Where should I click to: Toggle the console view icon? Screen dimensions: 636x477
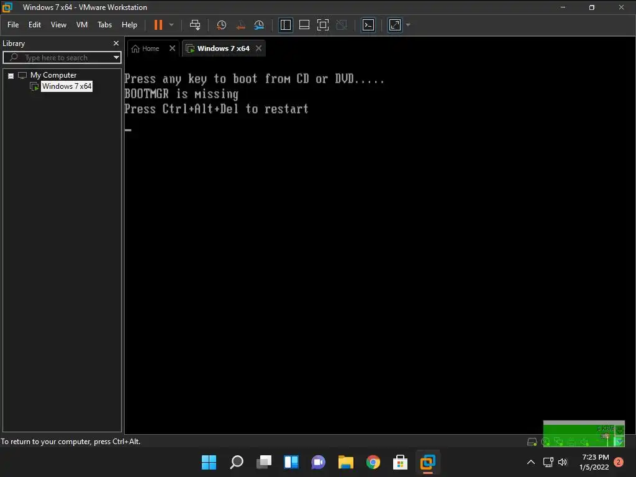[x=368, y=25]
